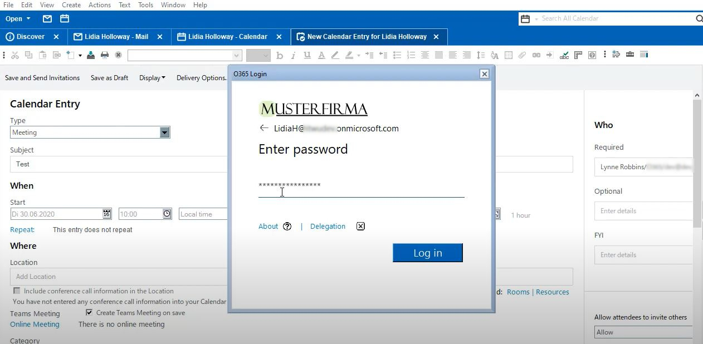Click the chain link insert icon
This screenshot has height=344, width=703.
click(x=536, y=55)
